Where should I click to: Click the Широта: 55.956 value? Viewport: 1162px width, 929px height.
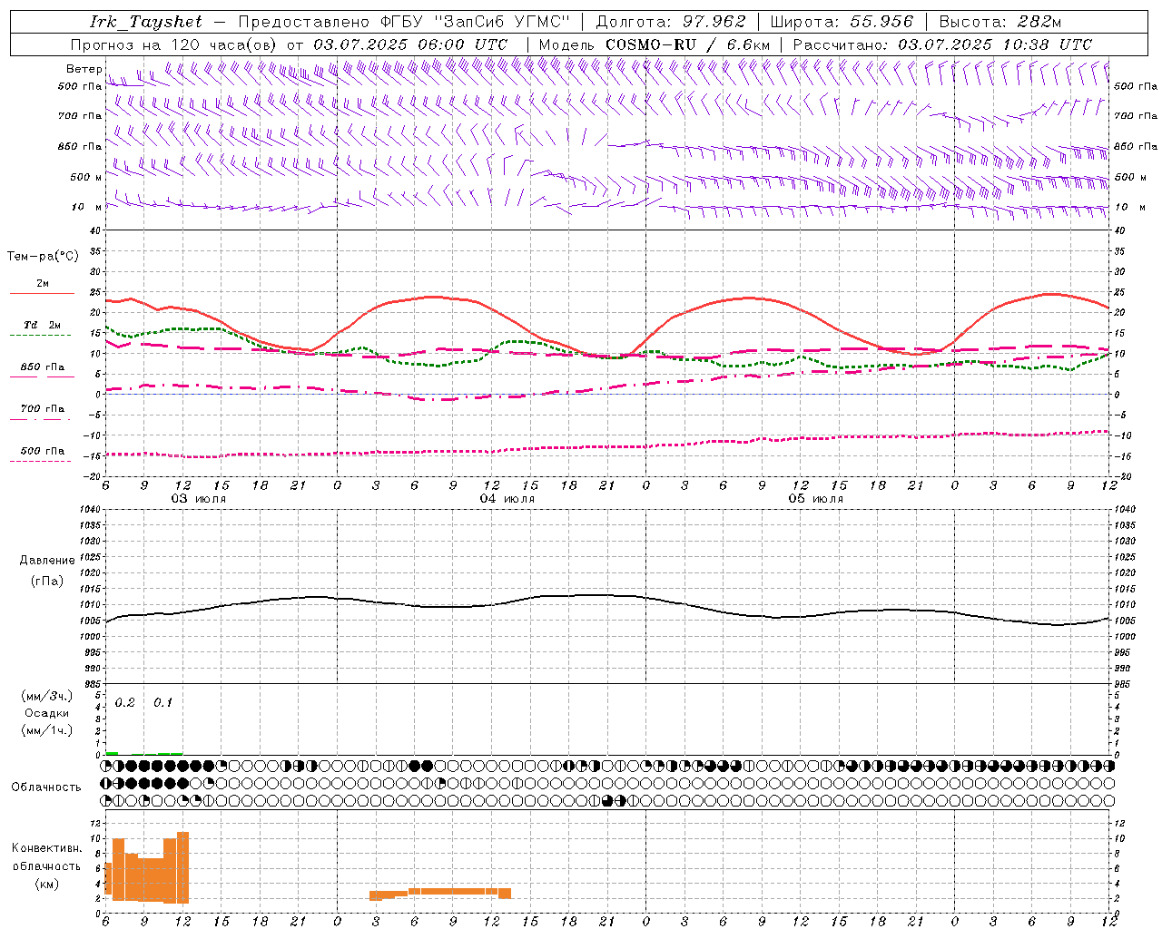pyautogui.click(x=841, y=22)
